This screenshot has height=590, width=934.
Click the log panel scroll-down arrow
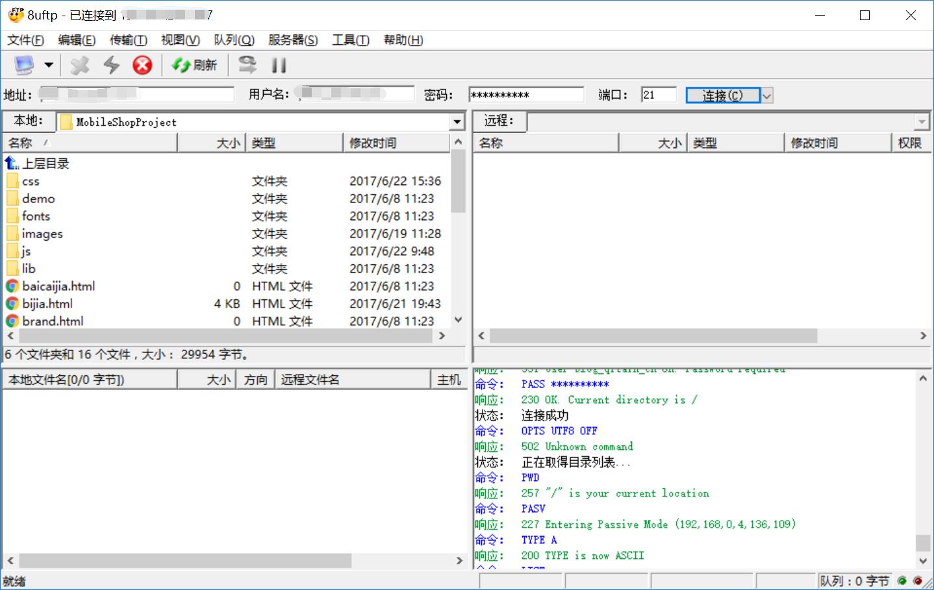(922, 561)
